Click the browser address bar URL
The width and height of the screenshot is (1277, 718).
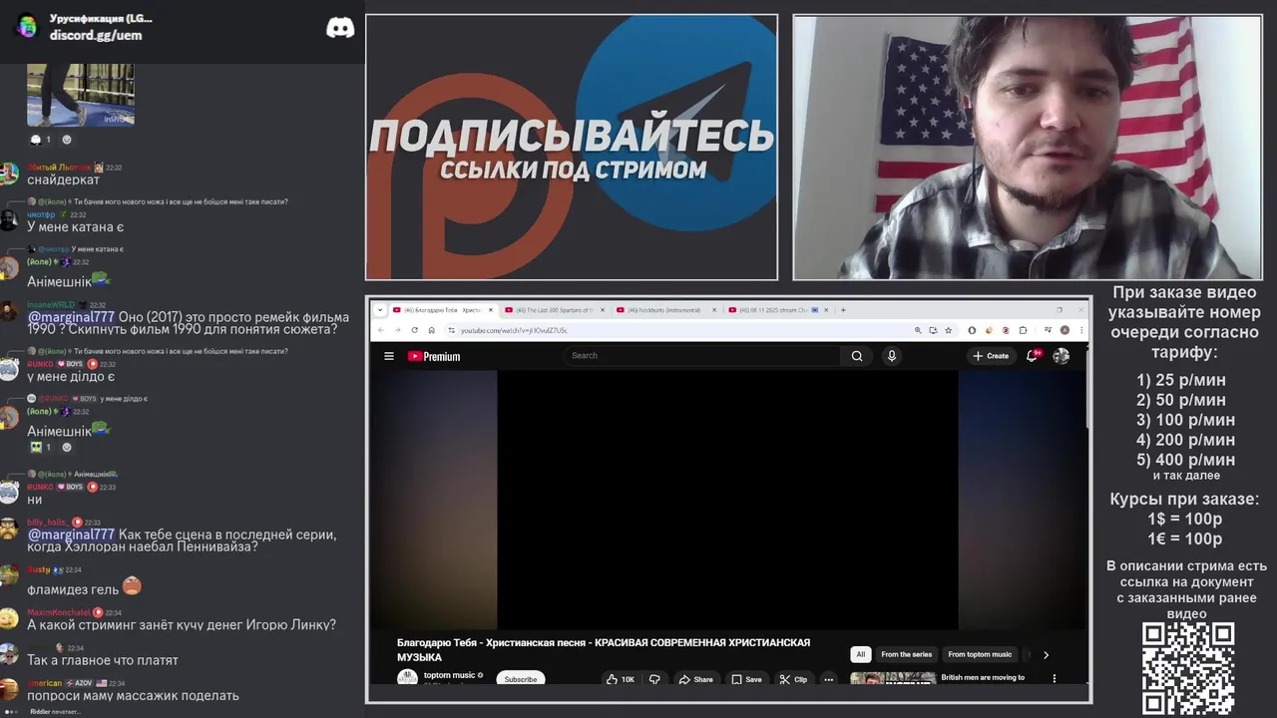(514, 330)
